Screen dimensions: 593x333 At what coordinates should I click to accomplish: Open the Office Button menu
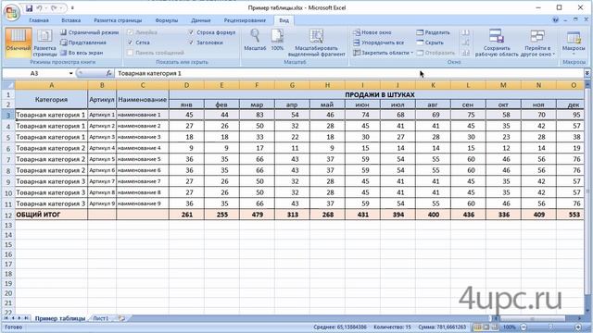(11, 12)
